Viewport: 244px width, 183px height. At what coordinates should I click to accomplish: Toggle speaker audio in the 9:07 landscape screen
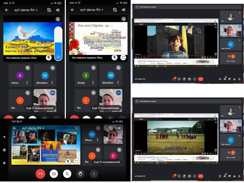coord(119,128)
